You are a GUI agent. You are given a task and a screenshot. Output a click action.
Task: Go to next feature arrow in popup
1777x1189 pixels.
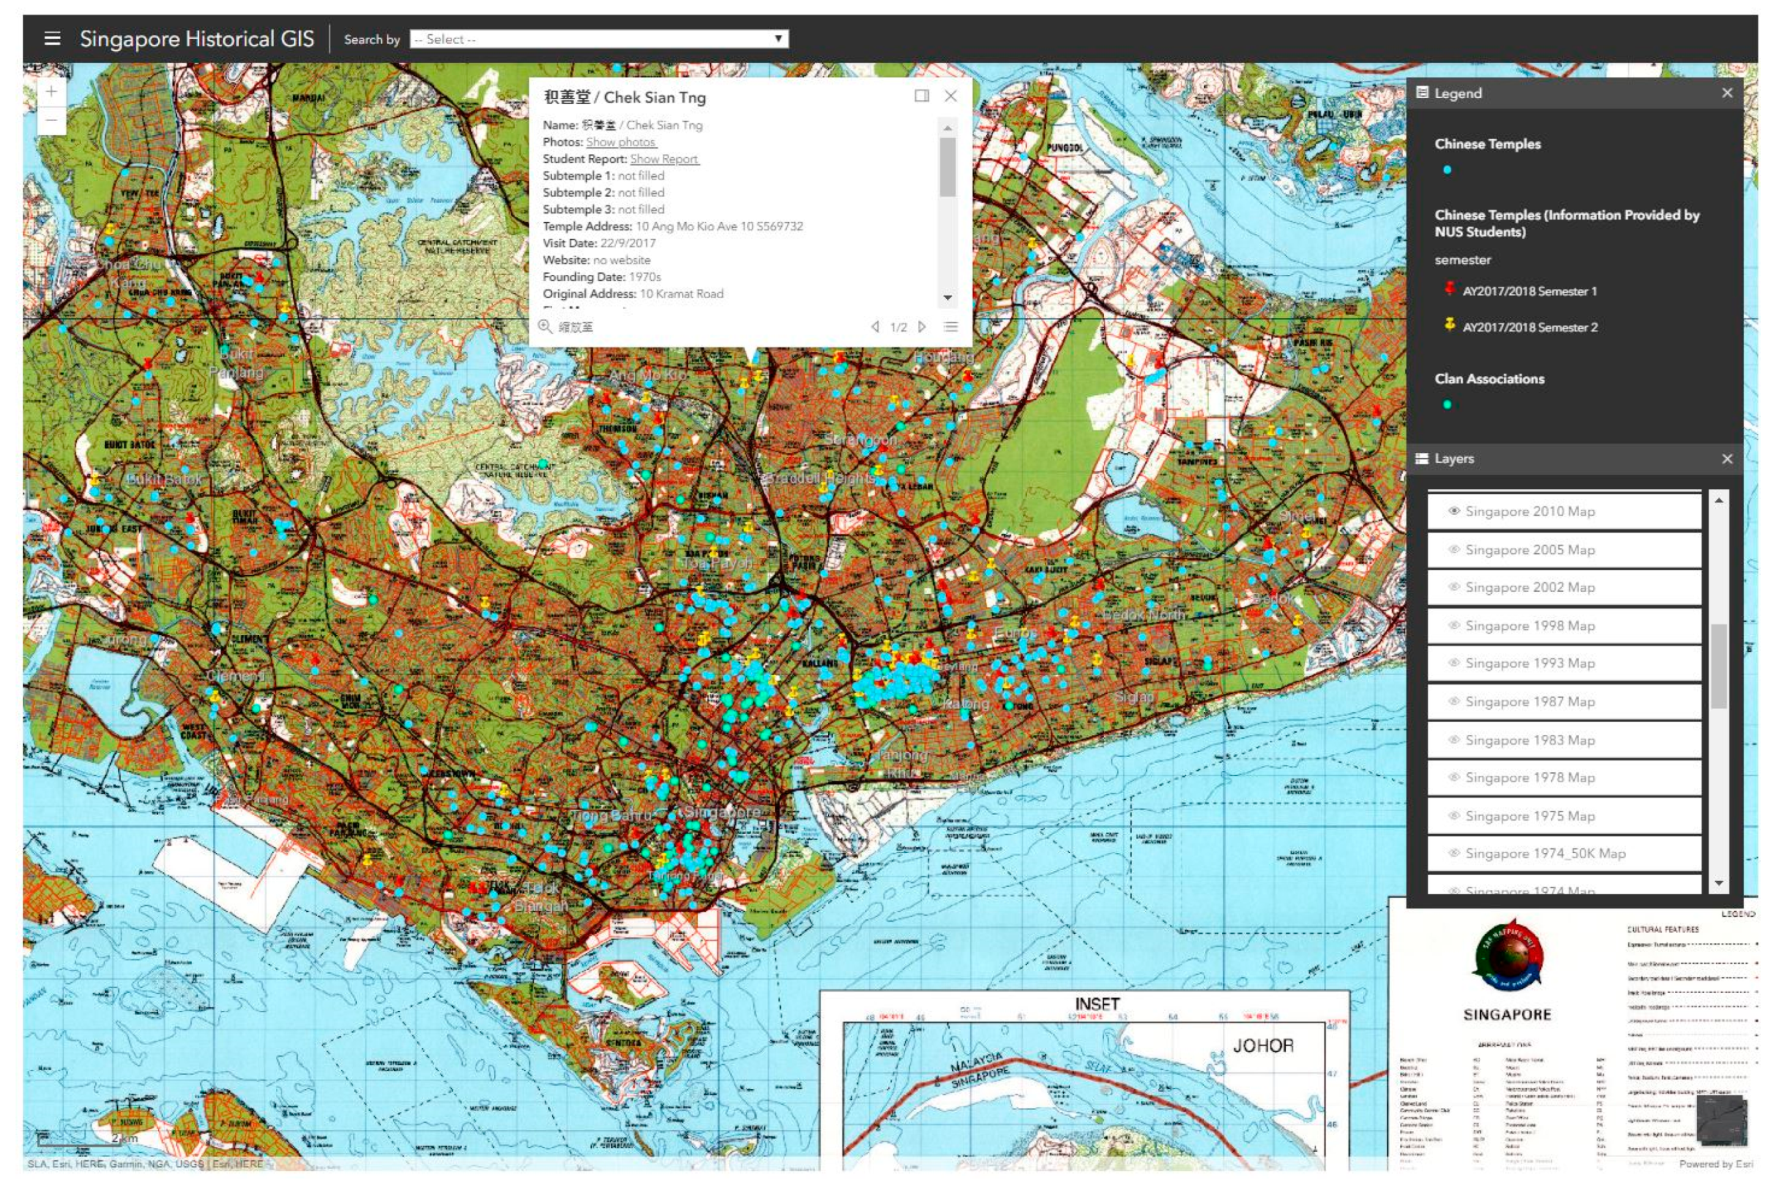(922, 327)
